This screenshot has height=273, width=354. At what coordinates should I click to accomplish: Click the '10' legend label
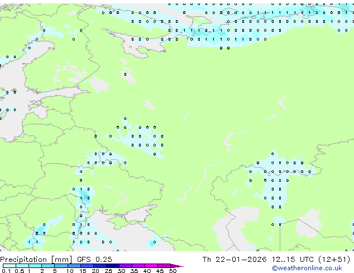pyautogui.click(x=70, y=271)
